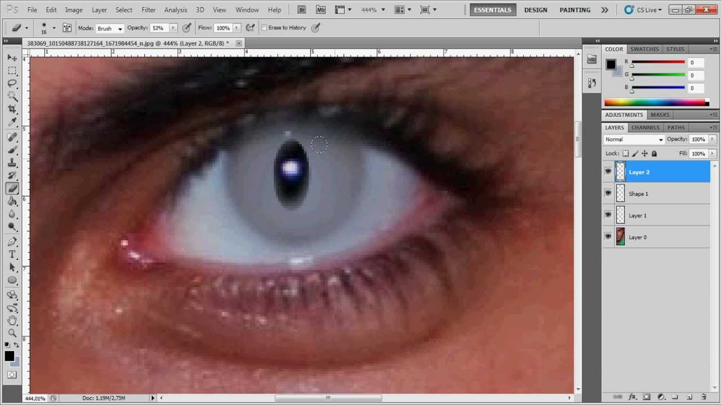Open the Flow slider arrow

pyautogui.click(x=236, y=28)
